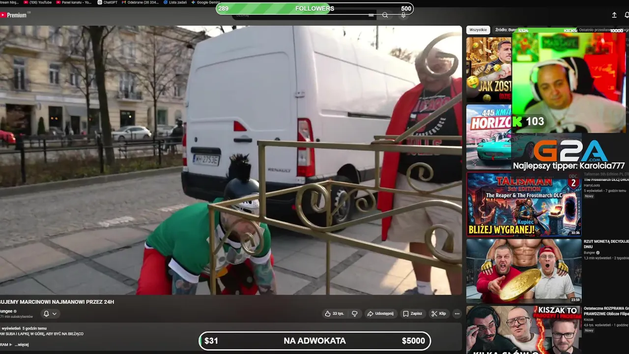The width and height of the screenshot is (629, 354).
Task: Click the RZUT MONETĄ DECYDUJE video title
Action: point(606,244)
